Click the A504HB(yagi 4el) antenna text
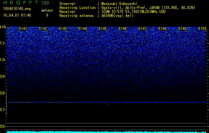 pyautogui.click(x=117, y=16)
